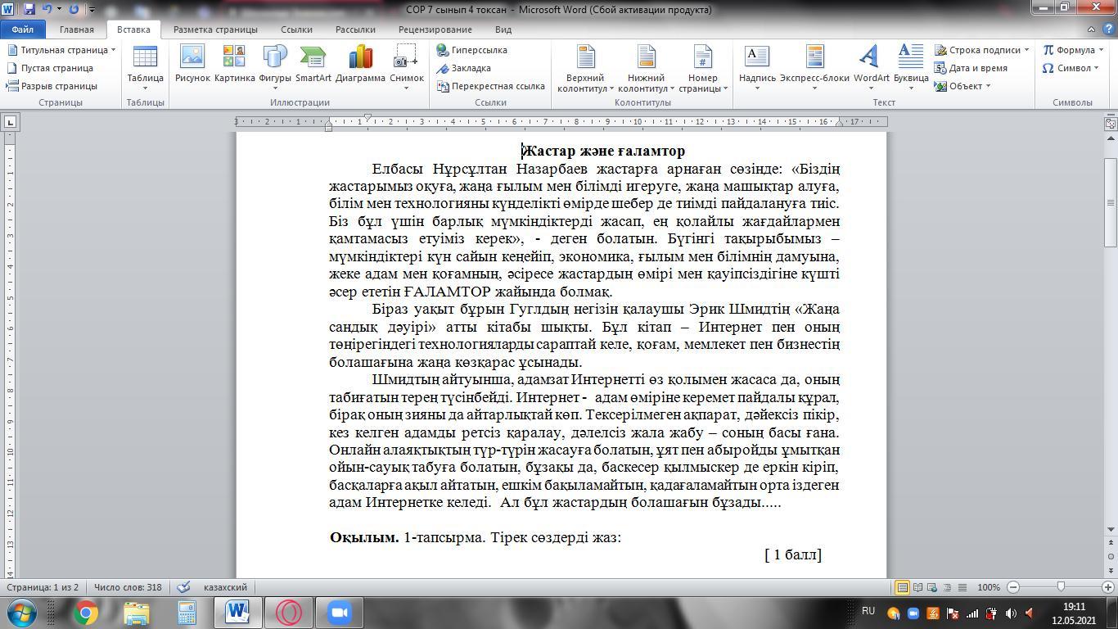Click the 100% zoom level button
1118x629 pixels.
(x=989, y=587)
